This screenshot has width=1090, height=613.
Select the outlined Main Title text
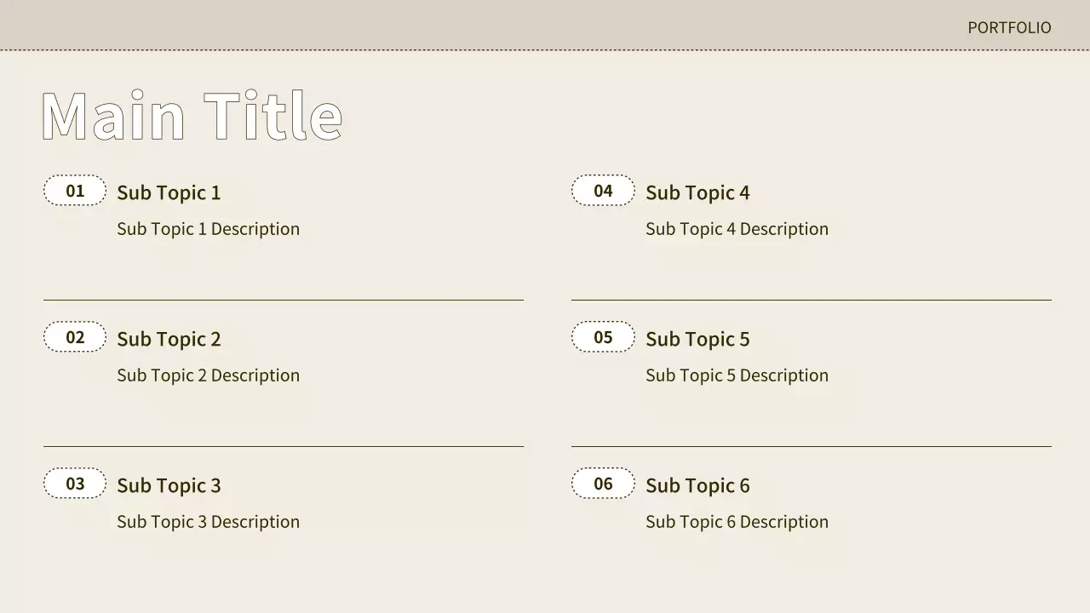click(192, 116)
